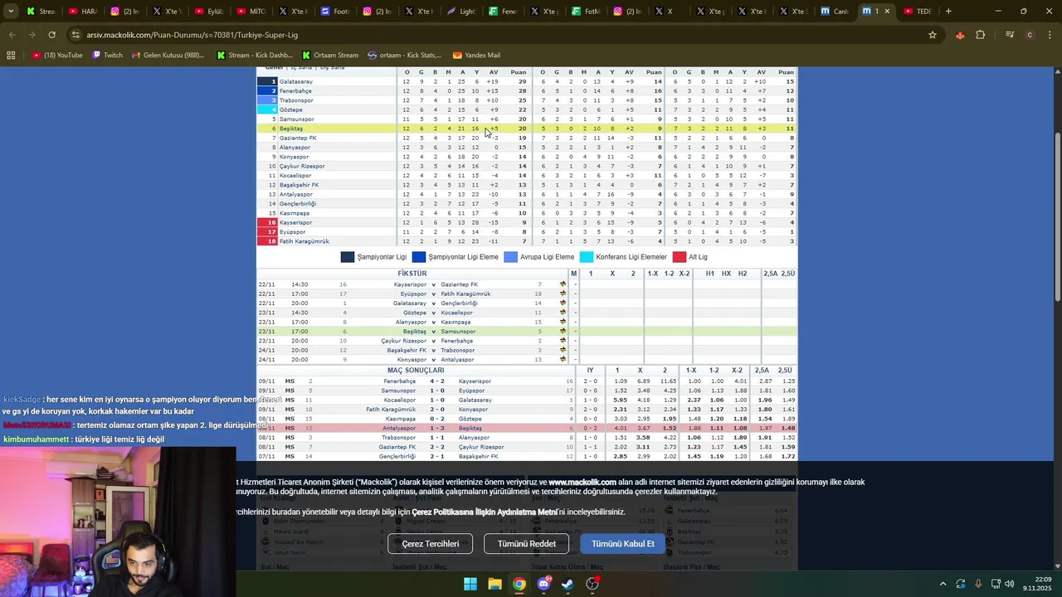This screenshot has width=1062, height=597.
Task: Open the apps grid in bookmarks bar
Action: click(11, 56)
